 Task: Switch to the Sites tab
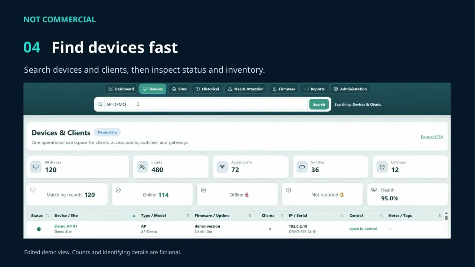click(x=179, y=89)
